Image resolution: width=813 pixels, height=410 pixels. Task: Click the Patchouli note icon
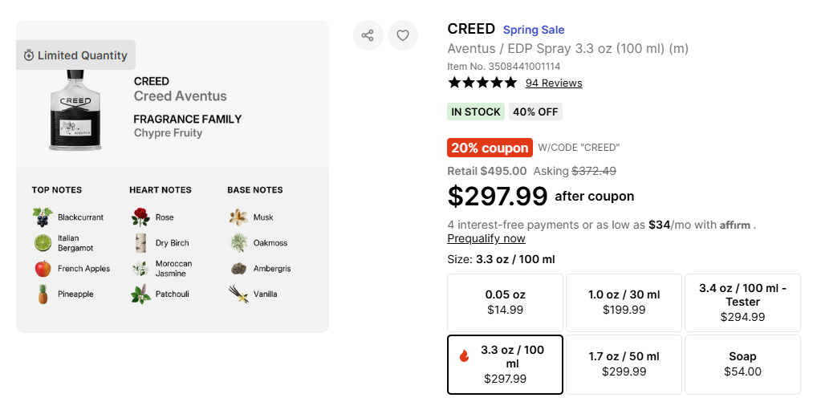[x=140, y=294]
